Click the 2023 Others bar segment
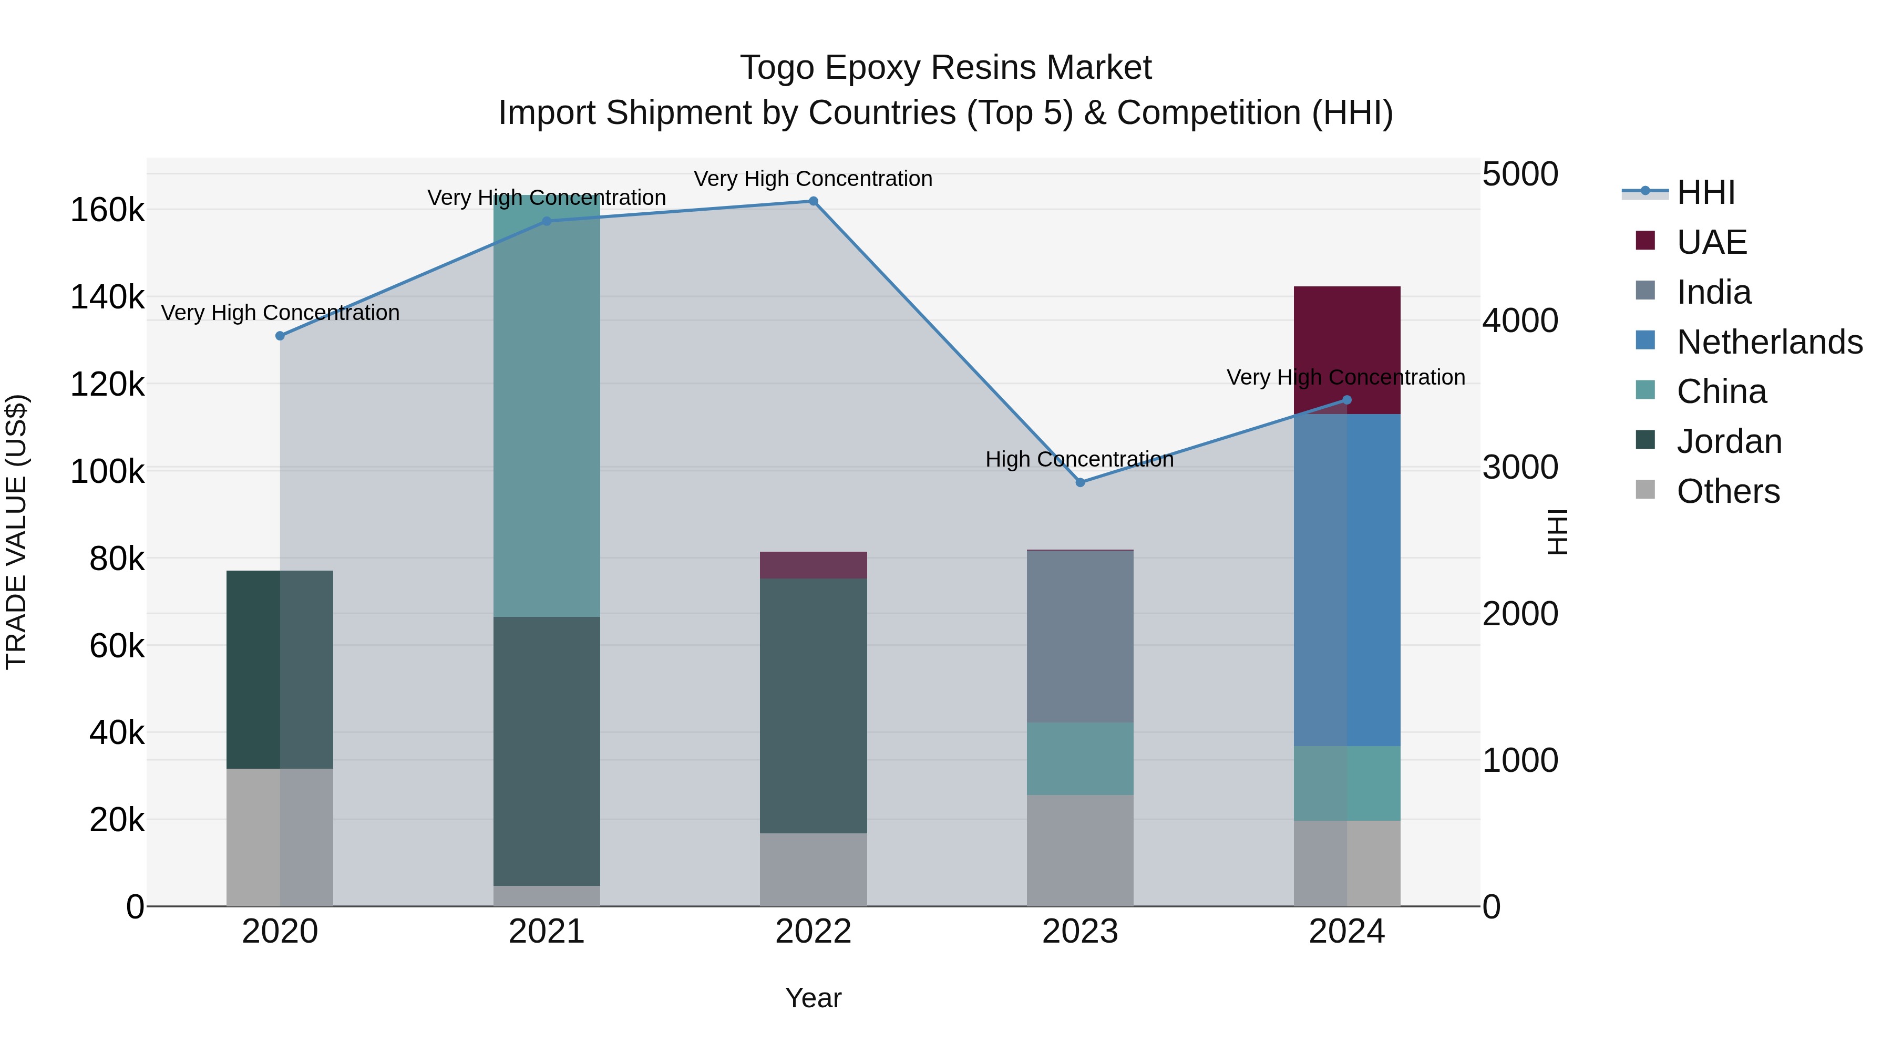The width and height of the screenshot is (1892, 1064). point(1079,850)
